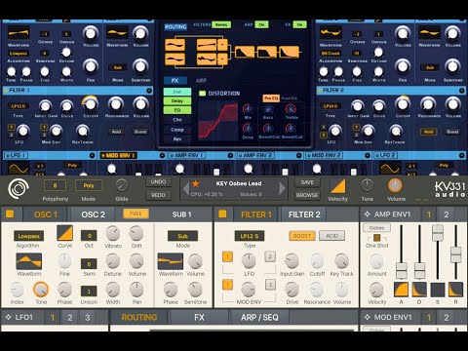Click round icon on blue AMP ENV 1 header
Image resolution: width=468 pixels, height=351 pixels.
(230, 155)
